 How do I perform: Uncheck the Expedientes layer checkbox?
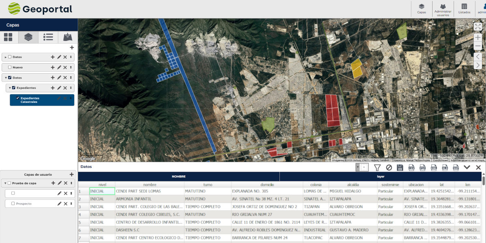(x=14, y=88)
